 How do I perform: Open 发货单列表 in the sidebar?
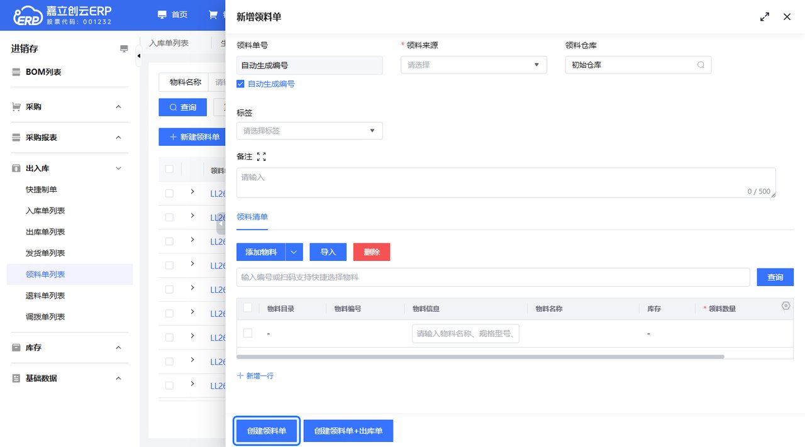pos(45,253)
